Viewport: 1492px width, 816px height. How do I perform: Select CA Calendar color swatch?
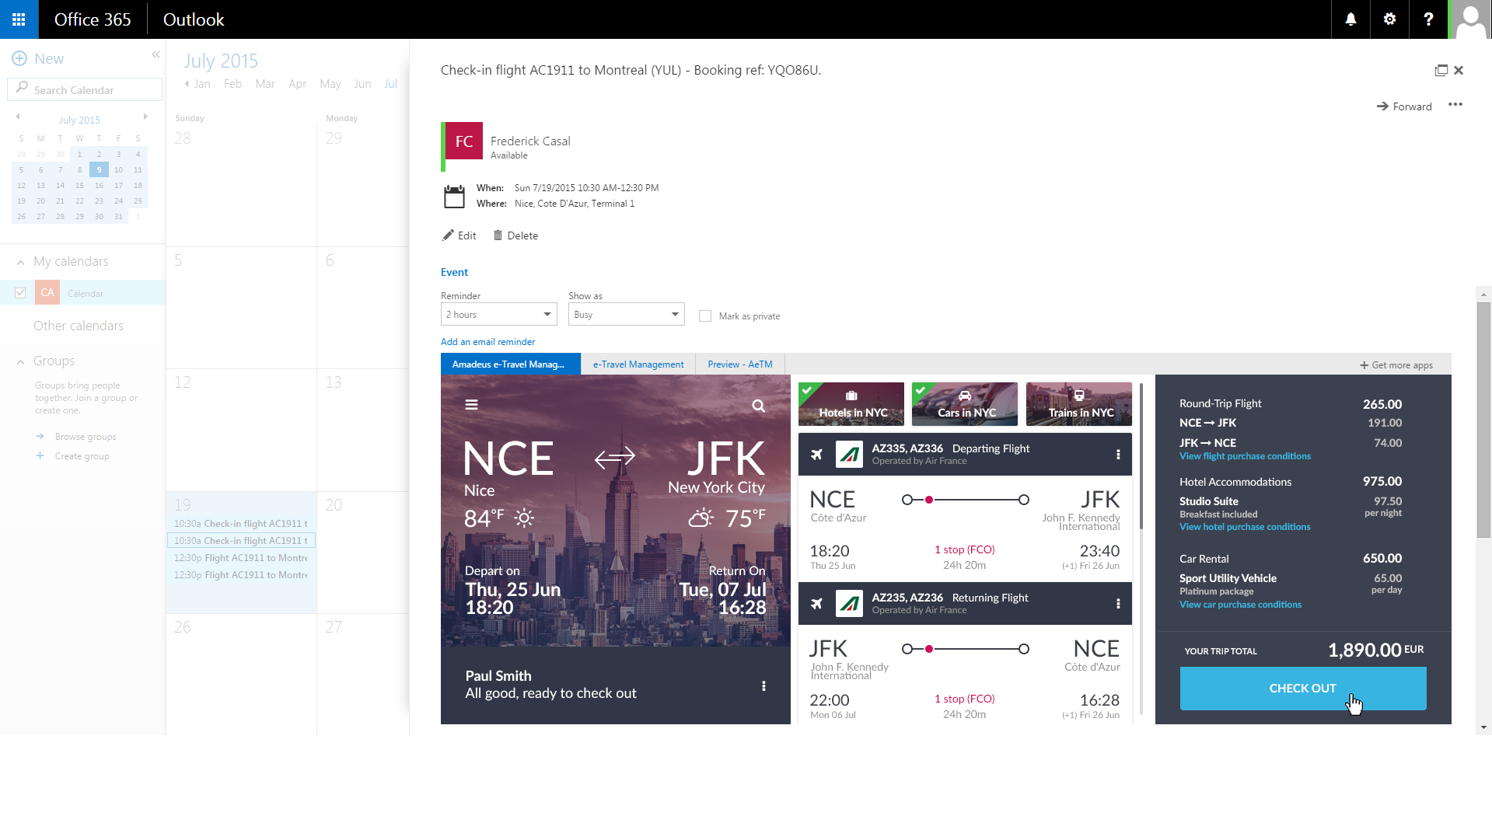[47, 293]
